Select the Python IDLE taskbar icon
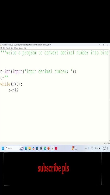This screenshot has height=195, width=110. (x=52, y=148)
